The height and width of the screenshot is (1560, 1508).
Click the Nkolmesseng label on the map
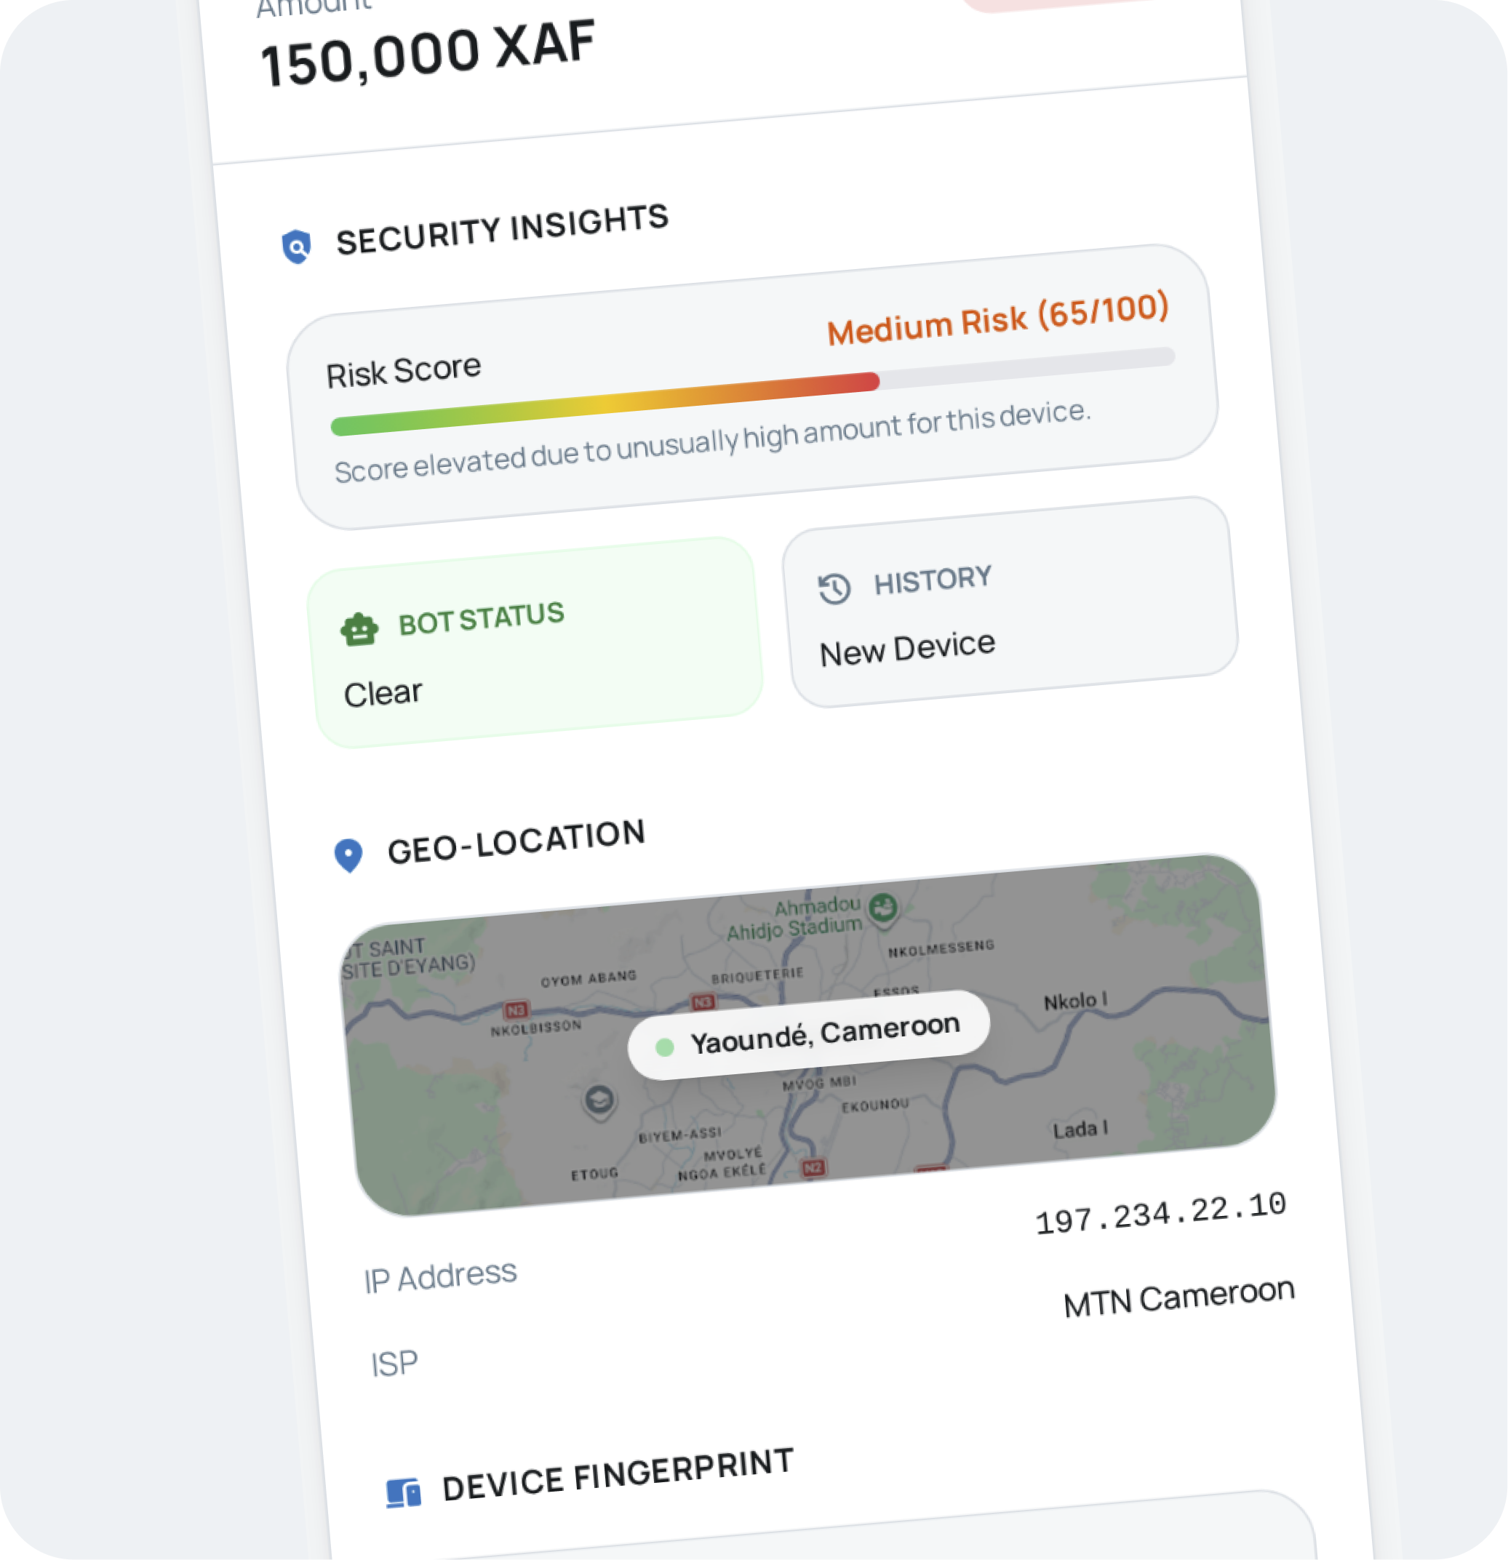click(x=941, y=949)
